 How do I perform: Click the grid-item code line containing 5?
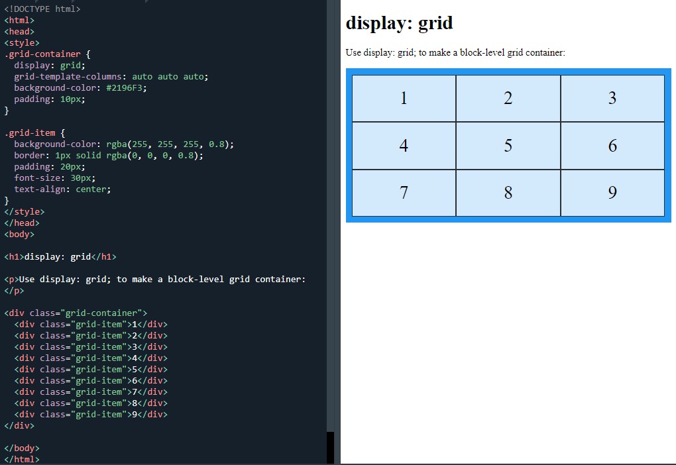pos(91,370)
